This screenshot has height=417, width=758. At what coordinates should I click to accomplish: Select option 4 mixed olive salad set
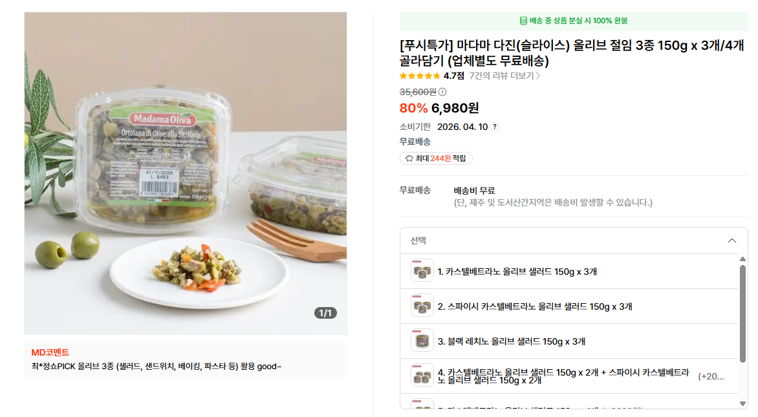tap(569, 376)
